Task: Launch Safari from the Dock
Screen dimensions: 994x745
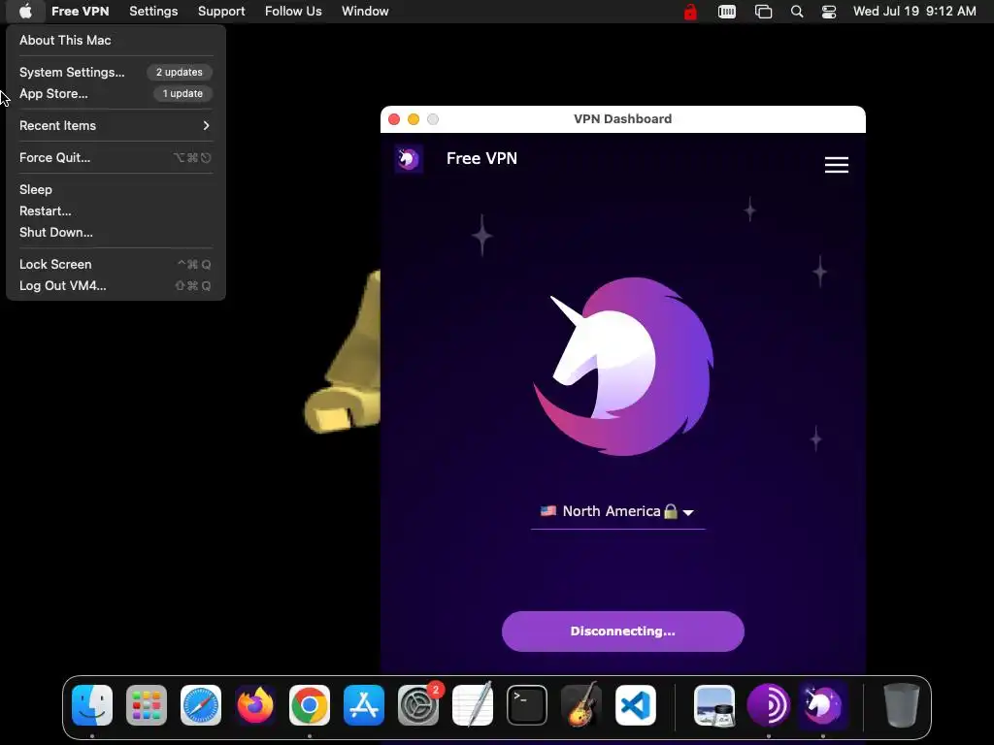Action: coord(201,705)
